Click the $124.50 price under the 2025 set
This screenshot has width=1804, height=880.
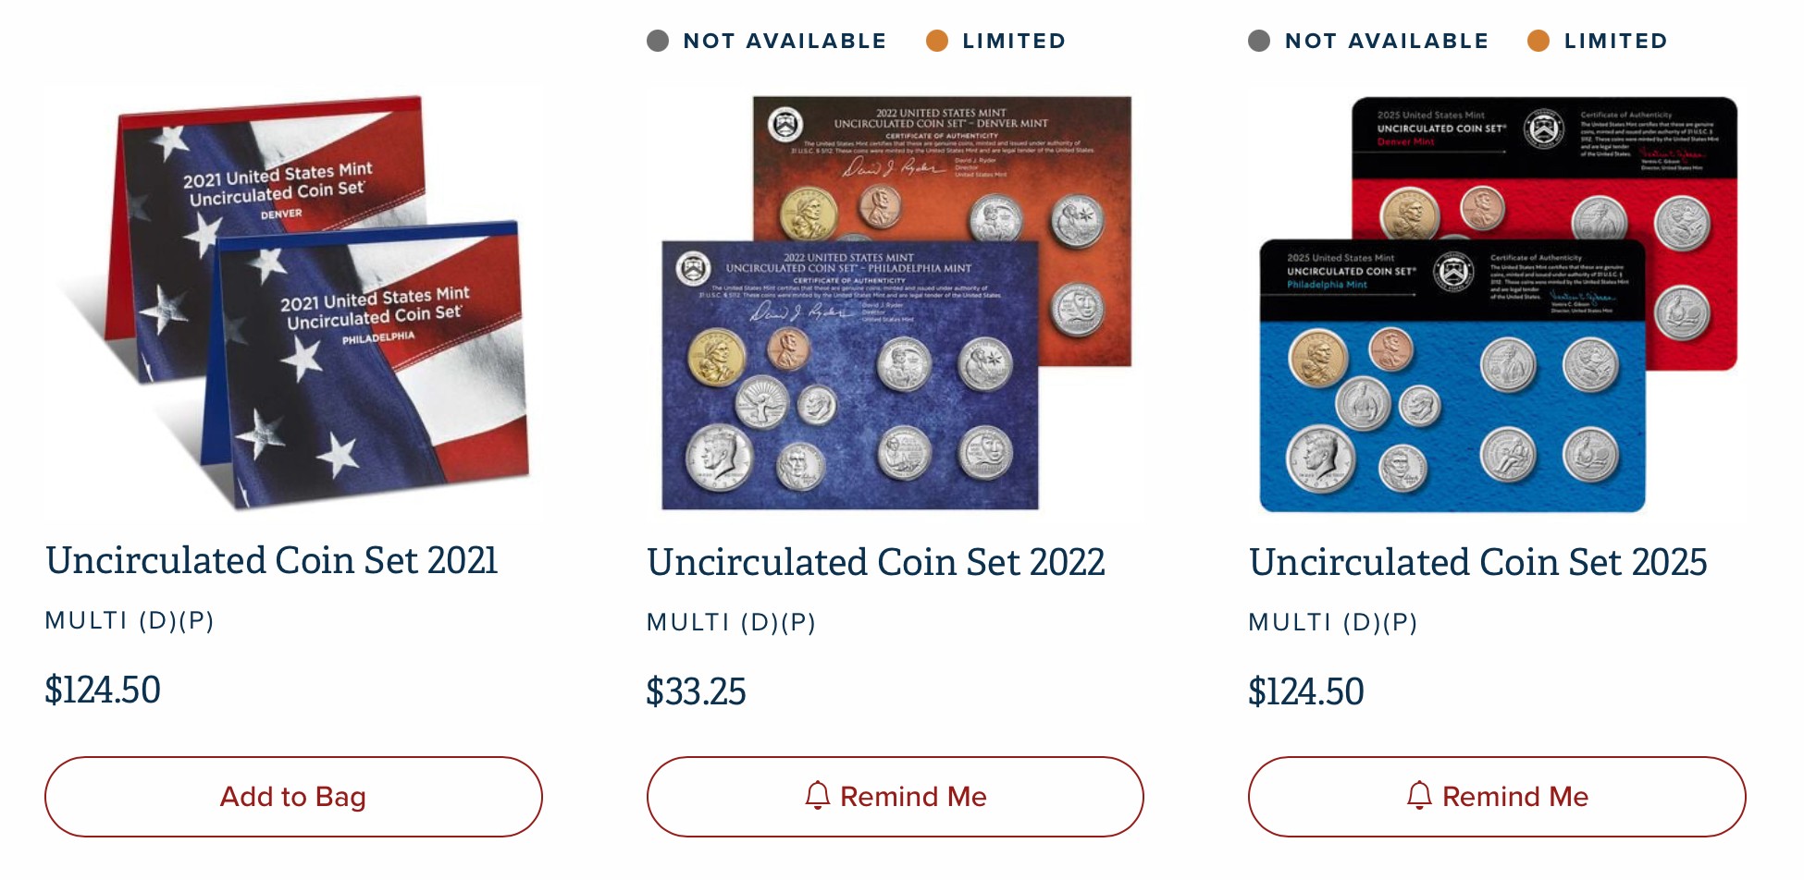pos(1305,691)
